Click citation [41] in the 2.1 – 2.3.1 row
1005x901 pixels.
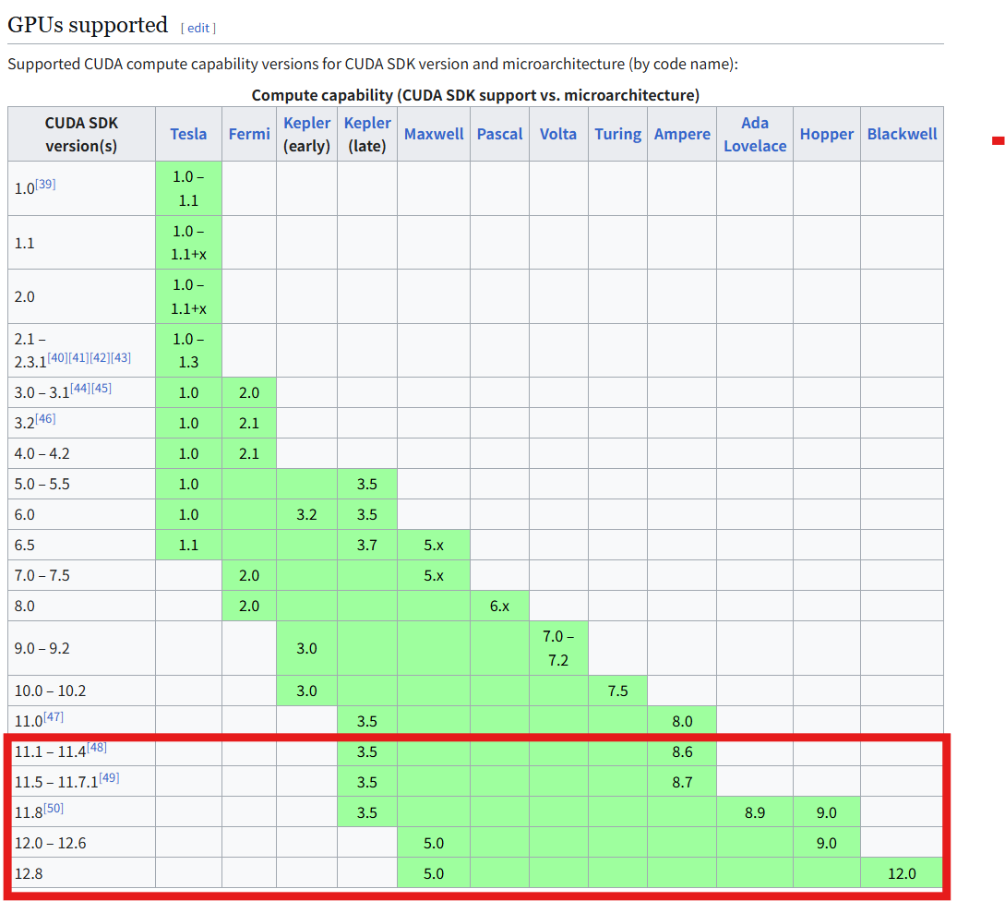pyautogui.click(x=78, y=357)
